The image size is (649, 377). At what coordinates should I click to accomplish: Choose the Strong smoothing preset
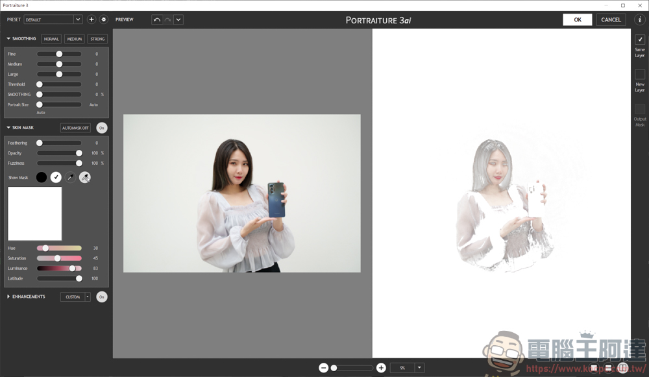point(97,39)
